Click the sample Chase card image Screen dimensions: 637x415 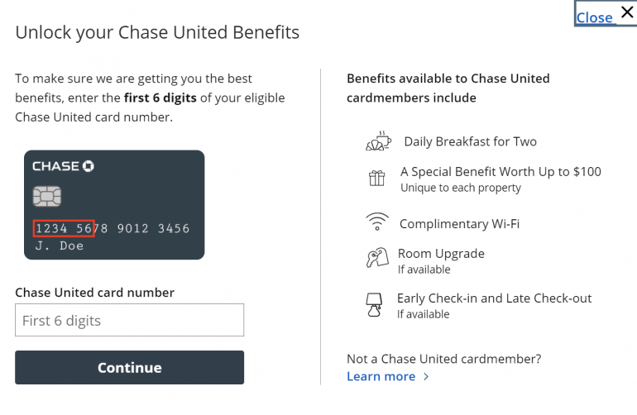[x=114, y=204]
